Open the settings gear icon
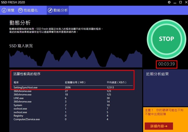This screenshot has height=132, width=188. click(169, 2)
